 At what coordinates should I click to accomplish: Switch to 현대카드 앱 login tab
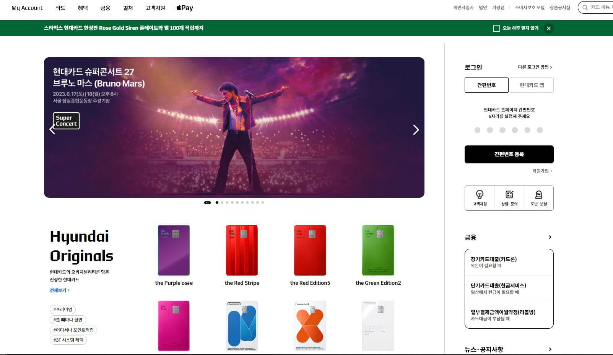click(532, 85)
